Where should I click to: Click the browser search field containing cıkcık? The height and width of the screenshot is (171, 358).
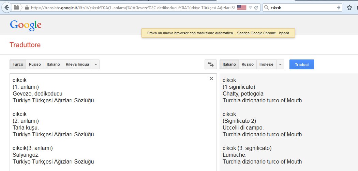(x=302, y=7)
